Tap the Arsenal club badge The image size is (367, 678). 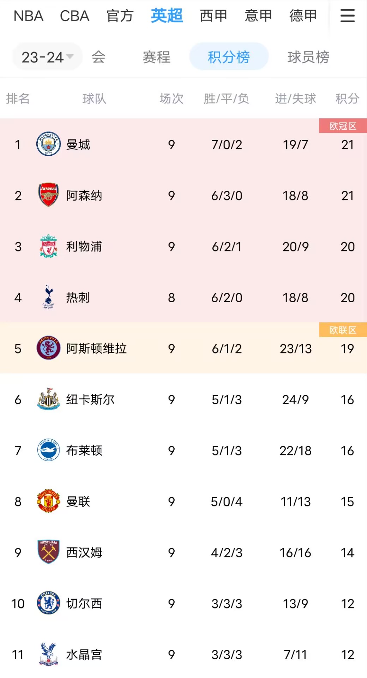48,195
